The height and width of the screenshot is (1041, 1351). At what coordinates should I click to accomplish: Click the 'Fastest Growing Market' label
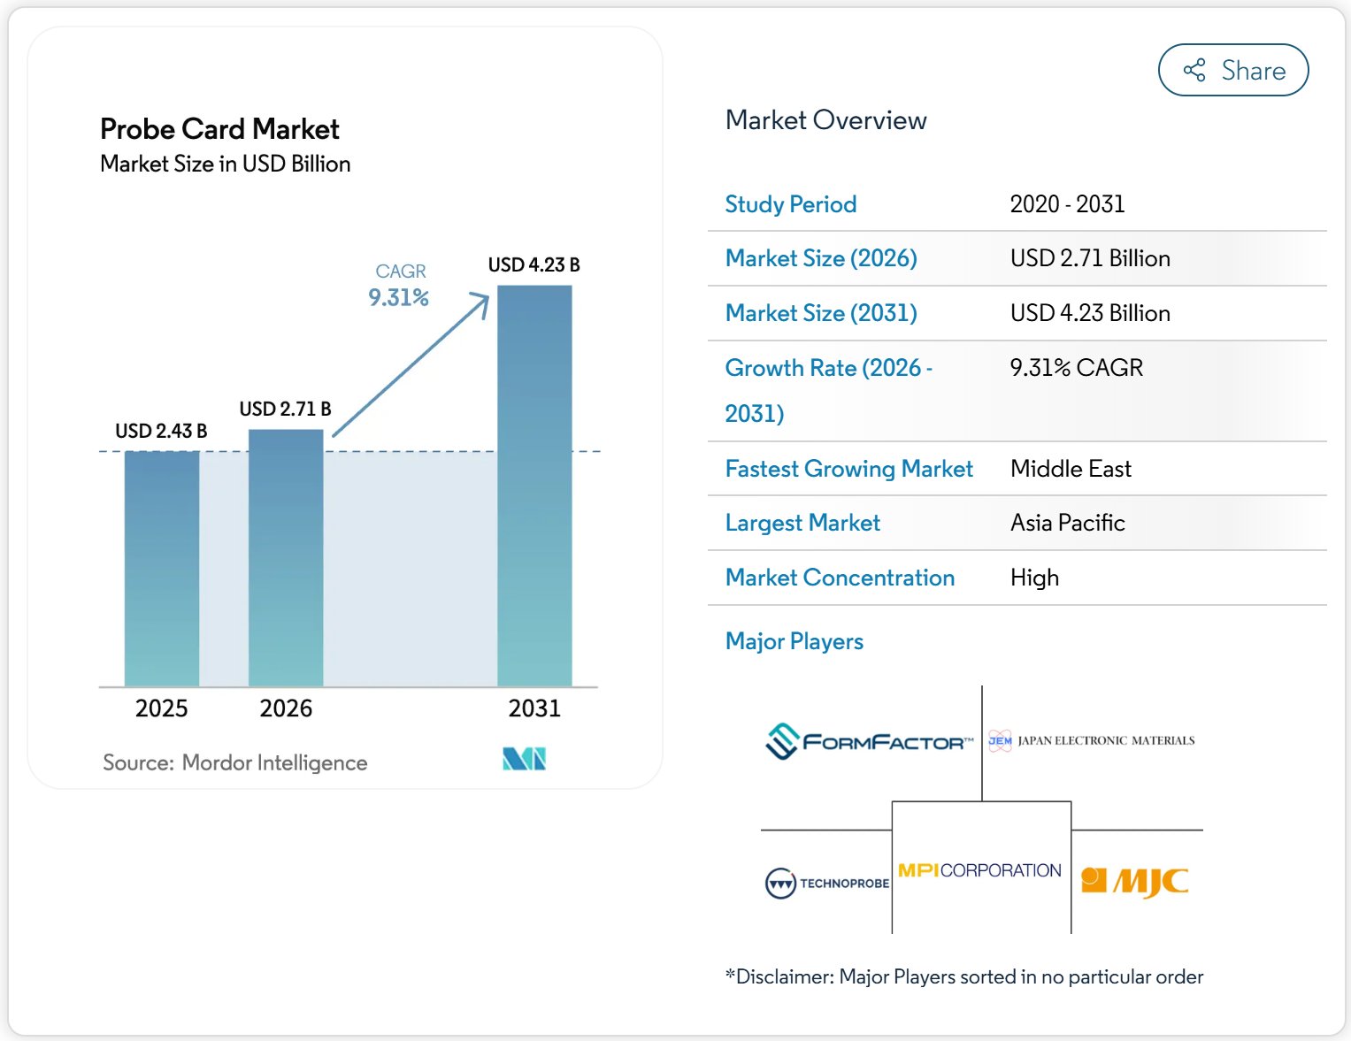[x=848, y=469]
